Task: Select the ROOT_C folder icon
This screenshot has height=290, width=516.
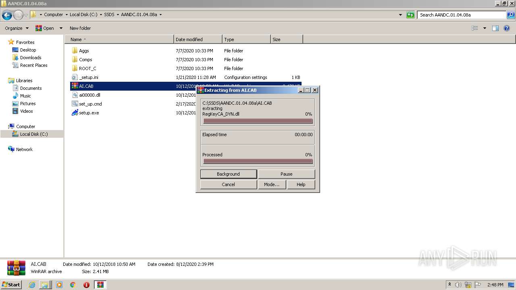Action: point(75,68)
